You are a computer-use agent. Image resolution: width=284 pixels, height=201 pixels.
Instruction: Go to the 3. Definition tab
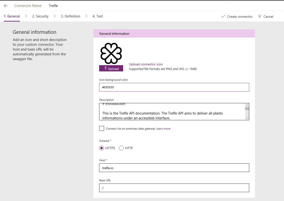click(x=70, y=16)
